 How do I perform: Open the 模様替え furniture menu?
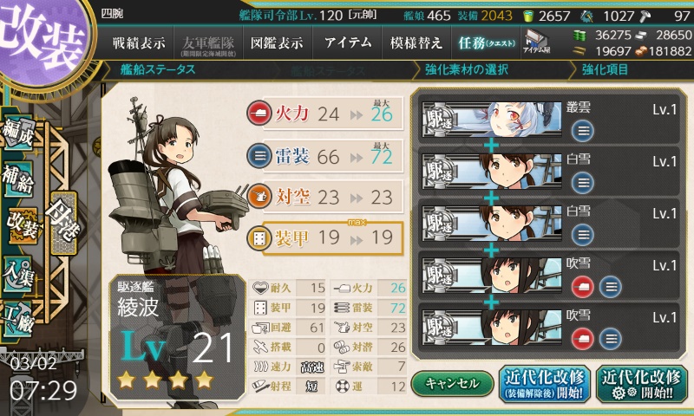click(x=416, y=42)
